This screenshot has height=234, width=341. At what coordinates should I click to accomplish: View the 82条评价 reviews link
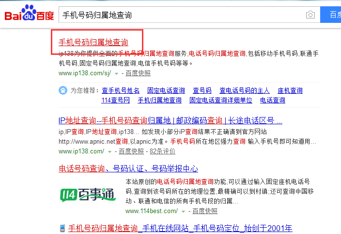click(163, 151)
